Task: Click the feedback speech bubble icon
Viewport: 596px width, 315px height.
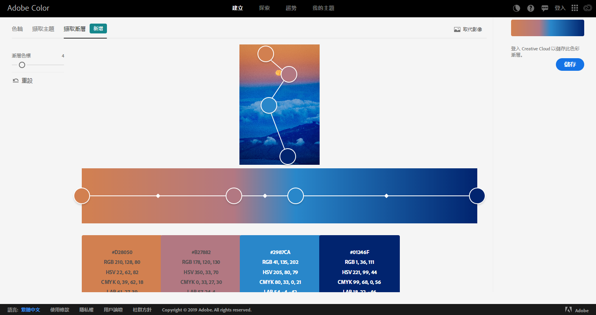Action: tap(545, 8)
